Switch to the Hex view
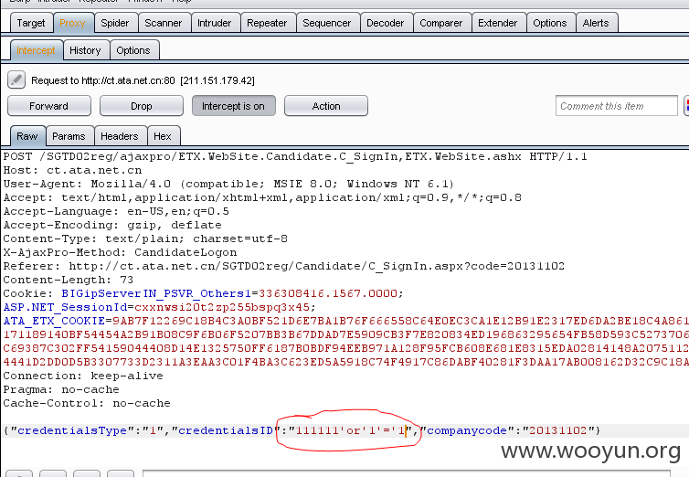This screenshot has height=477, width=689. (x=163, y=136)
